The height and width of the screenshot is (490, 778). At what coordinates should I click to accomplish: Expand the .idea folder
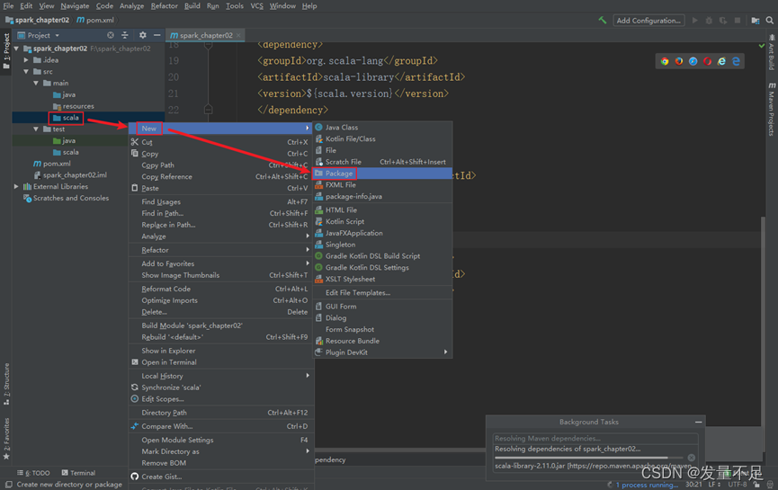click(x=26, y=60)
